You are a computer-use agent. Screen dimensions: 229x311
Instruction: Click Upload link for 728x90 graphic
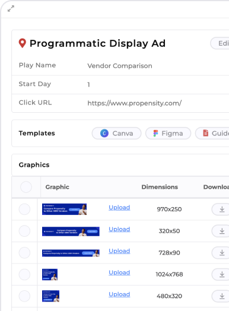pos(119,251)
